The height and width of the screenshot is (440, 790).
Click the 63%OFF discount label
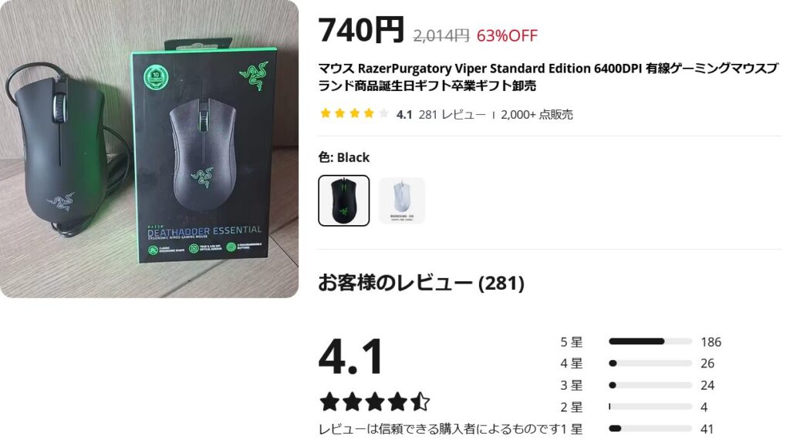click(507, 35)
